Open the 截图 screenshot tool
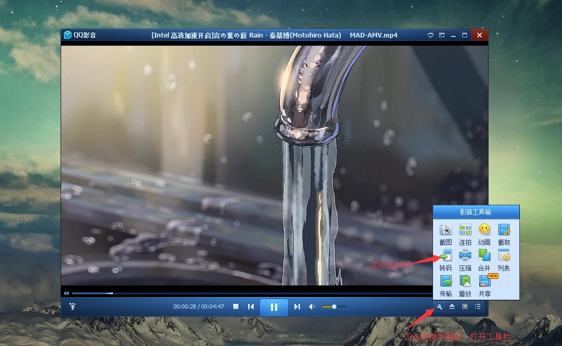This screenshot has height=346, width=562. (446, 230)
